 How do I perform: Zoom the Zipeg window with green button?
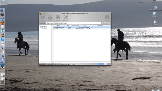click(x=44, y=13)
